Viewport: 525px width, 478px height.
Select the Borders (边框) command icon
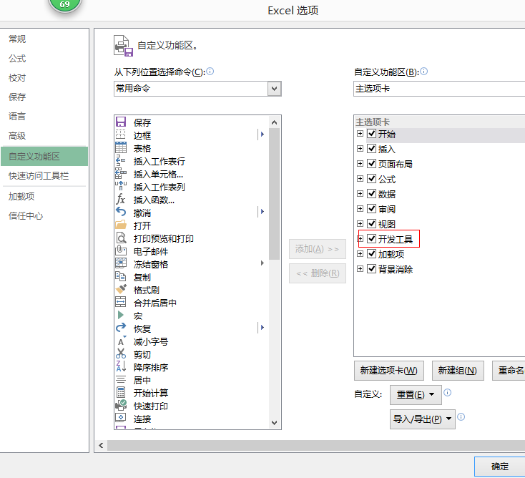[121, 135]
